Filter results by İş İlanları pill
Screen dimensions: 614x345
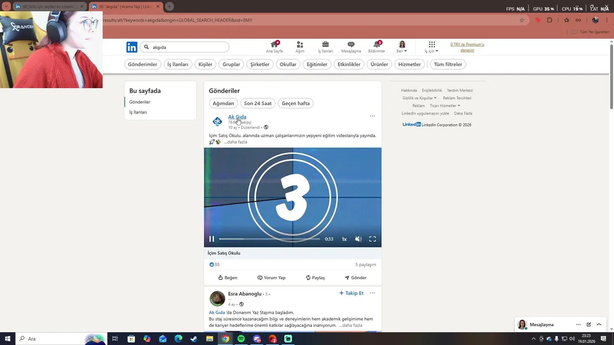point(178,64)
